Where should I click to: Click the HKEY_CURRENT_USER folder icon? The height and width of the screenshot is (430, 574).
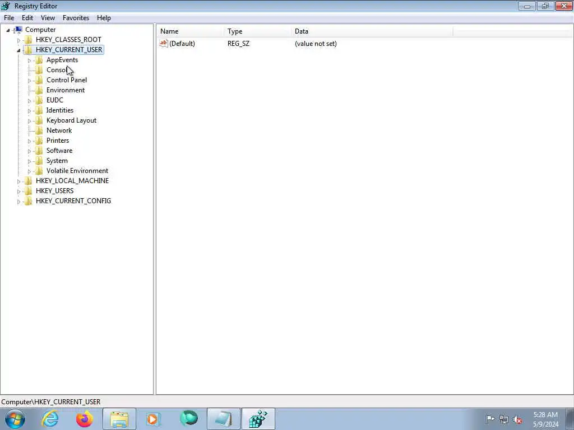tap(28, 50)
